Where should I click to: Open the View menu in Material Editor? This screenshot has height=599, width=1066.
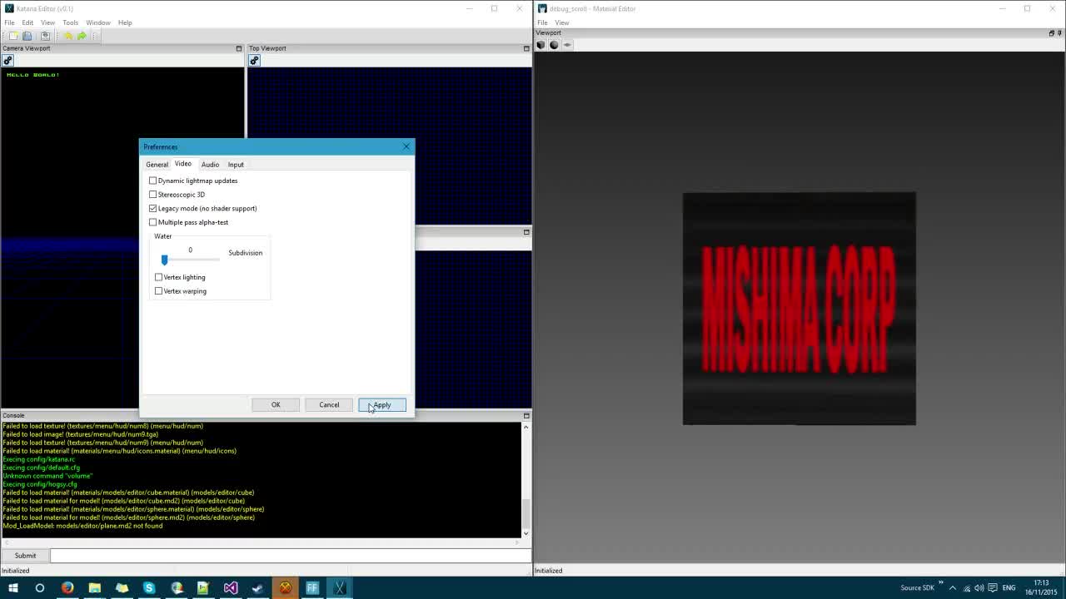562,22
